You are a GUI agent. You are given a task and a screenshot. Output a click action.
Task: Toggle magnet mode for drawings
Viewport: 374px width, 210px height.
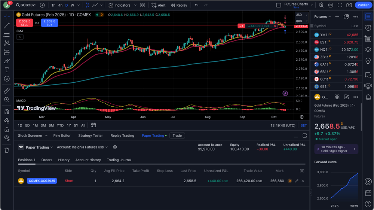pos(7,112)
